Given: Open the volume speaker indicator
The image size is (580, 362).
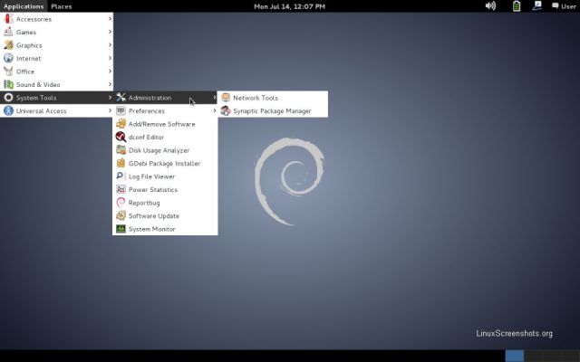Looking at the screenshot, I should coord(490,6).
